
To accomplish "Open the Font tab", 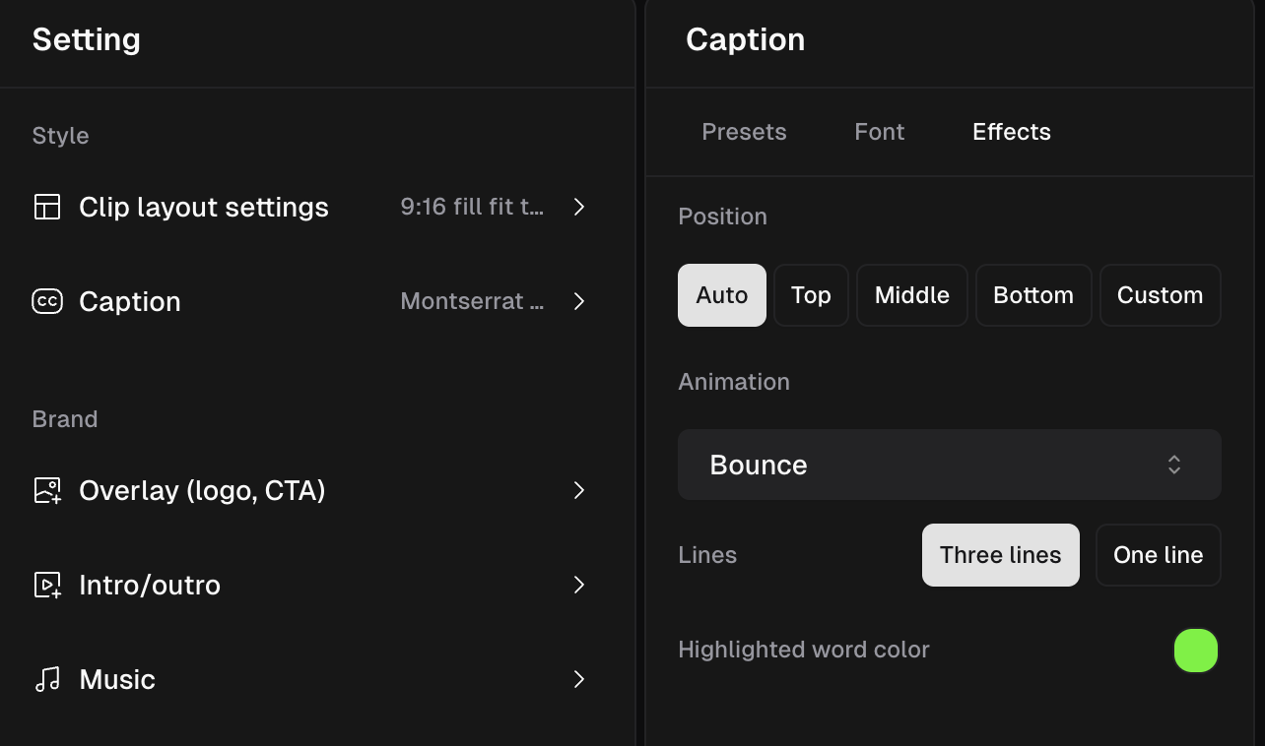I will click(879, 132).
